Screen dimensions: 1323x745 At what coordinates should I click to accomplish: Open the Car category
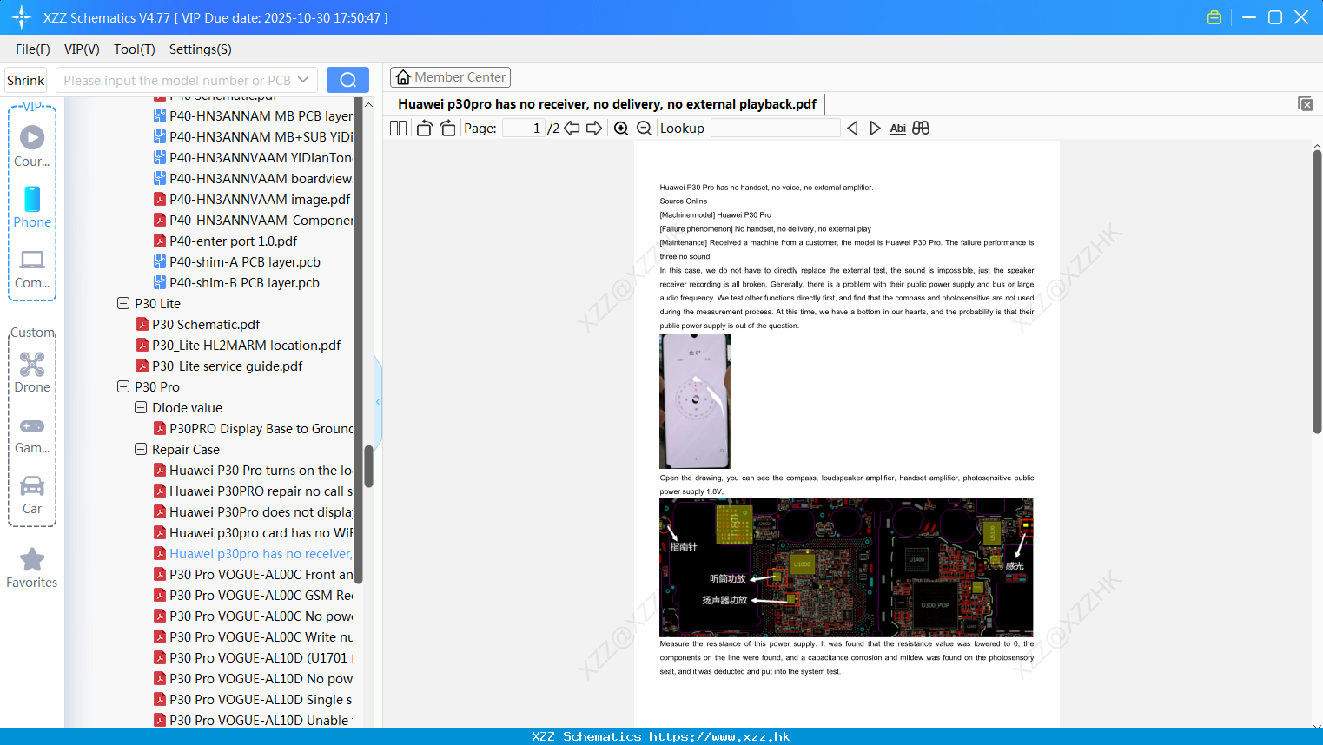(x=32, y=495)
